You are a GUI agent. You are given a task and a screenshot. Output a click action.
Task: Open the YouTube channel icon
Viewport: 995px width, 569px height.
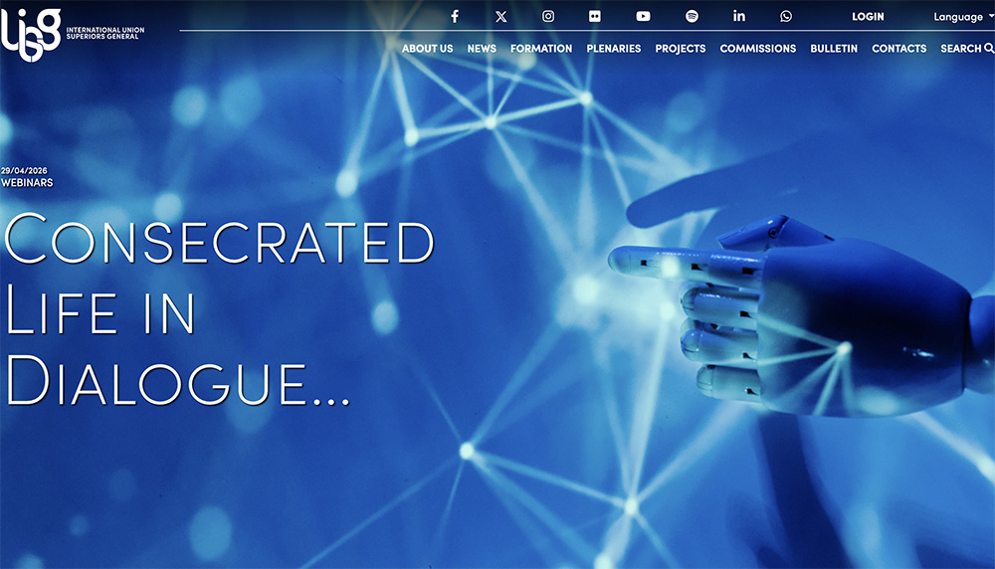tap(643, 17)
